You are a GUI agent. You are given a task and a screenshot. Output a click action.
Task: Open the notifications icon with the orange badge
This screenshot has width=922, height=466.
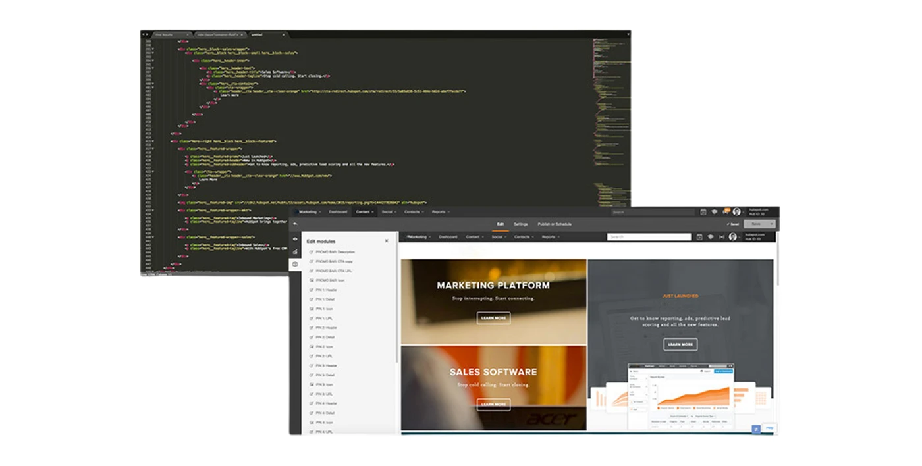(x=726, y=211)
